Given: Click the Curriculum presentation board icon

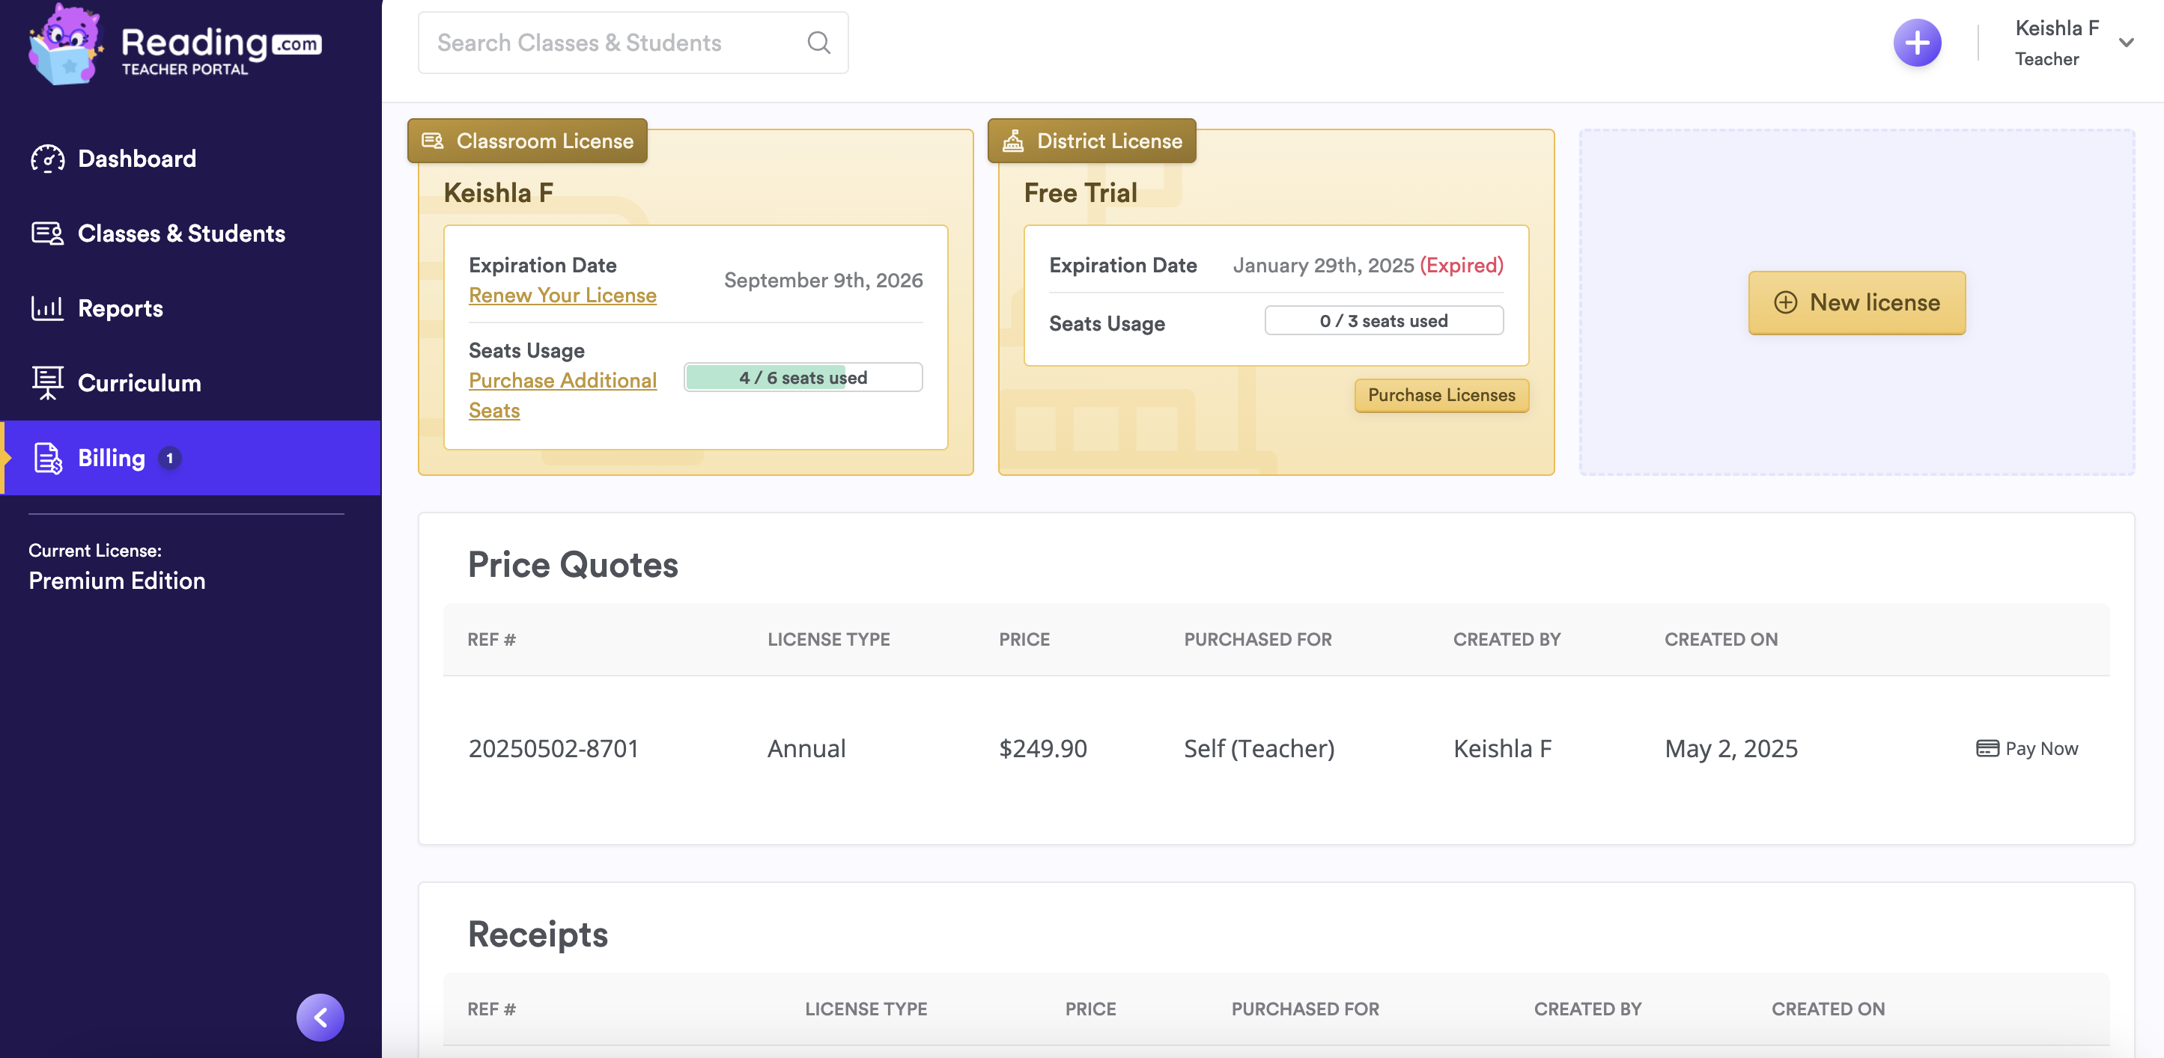Looking at the screenshot, I should tap(47, 383).
